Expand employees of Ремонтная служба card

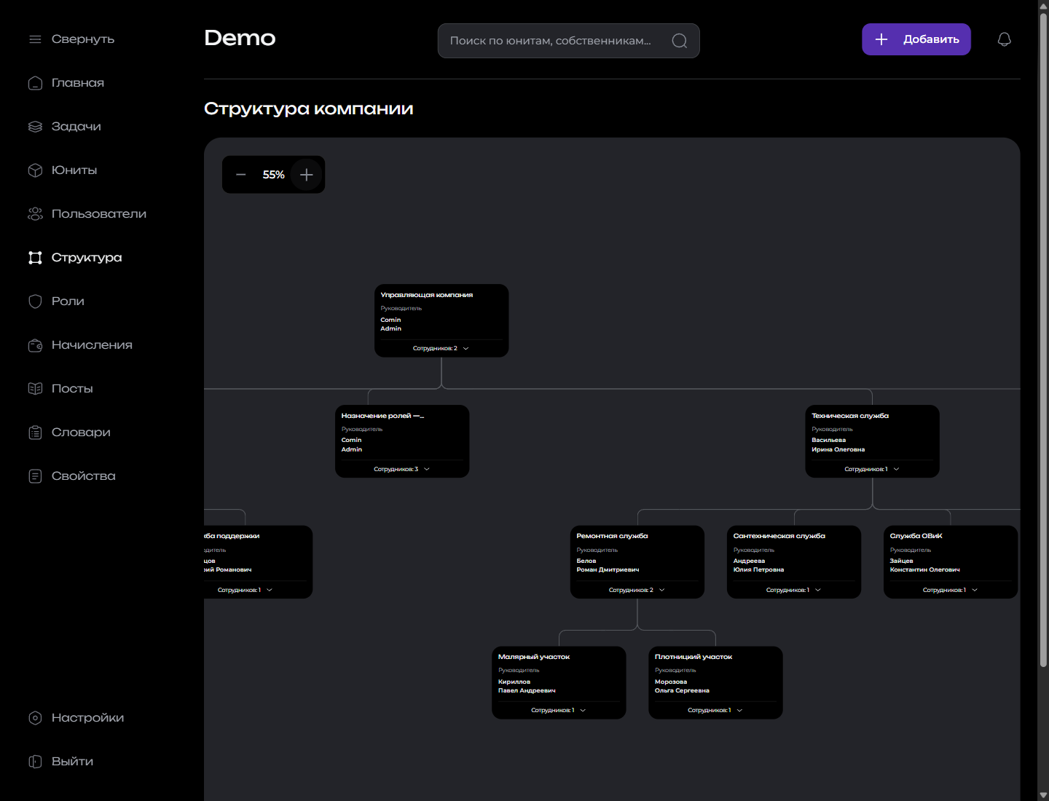click(x=637, y=590)
